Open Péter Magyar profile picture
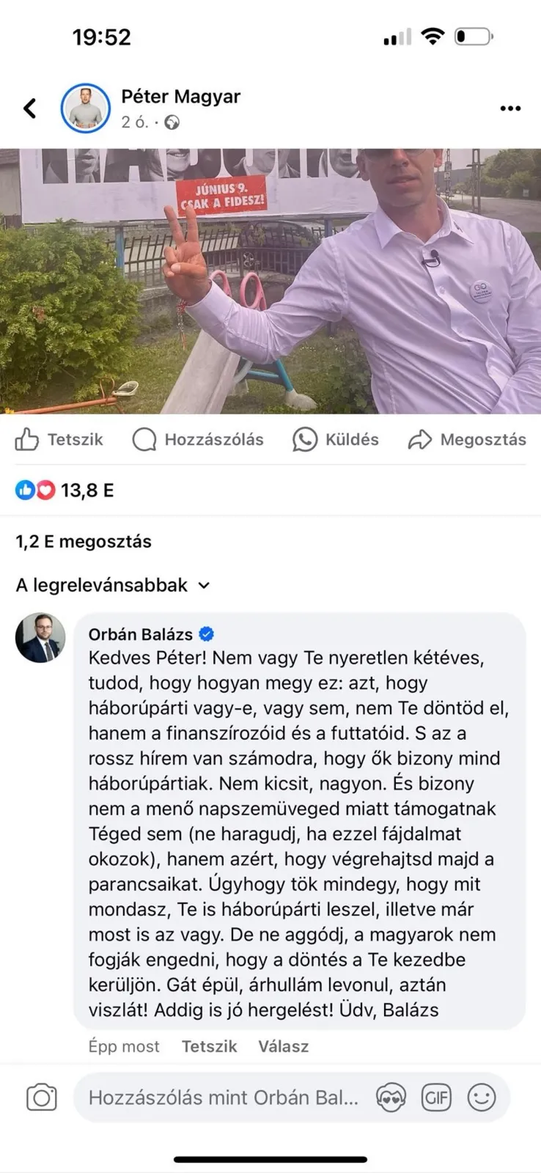541x1173 pixels. [x=86, y=109]
